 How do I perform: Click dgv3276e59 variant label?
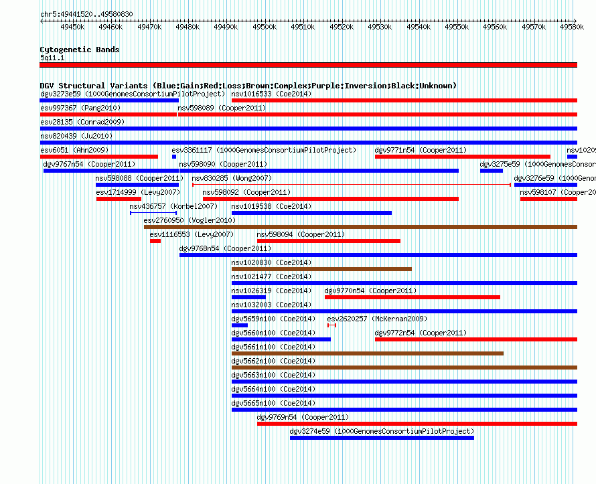[555, 178]
